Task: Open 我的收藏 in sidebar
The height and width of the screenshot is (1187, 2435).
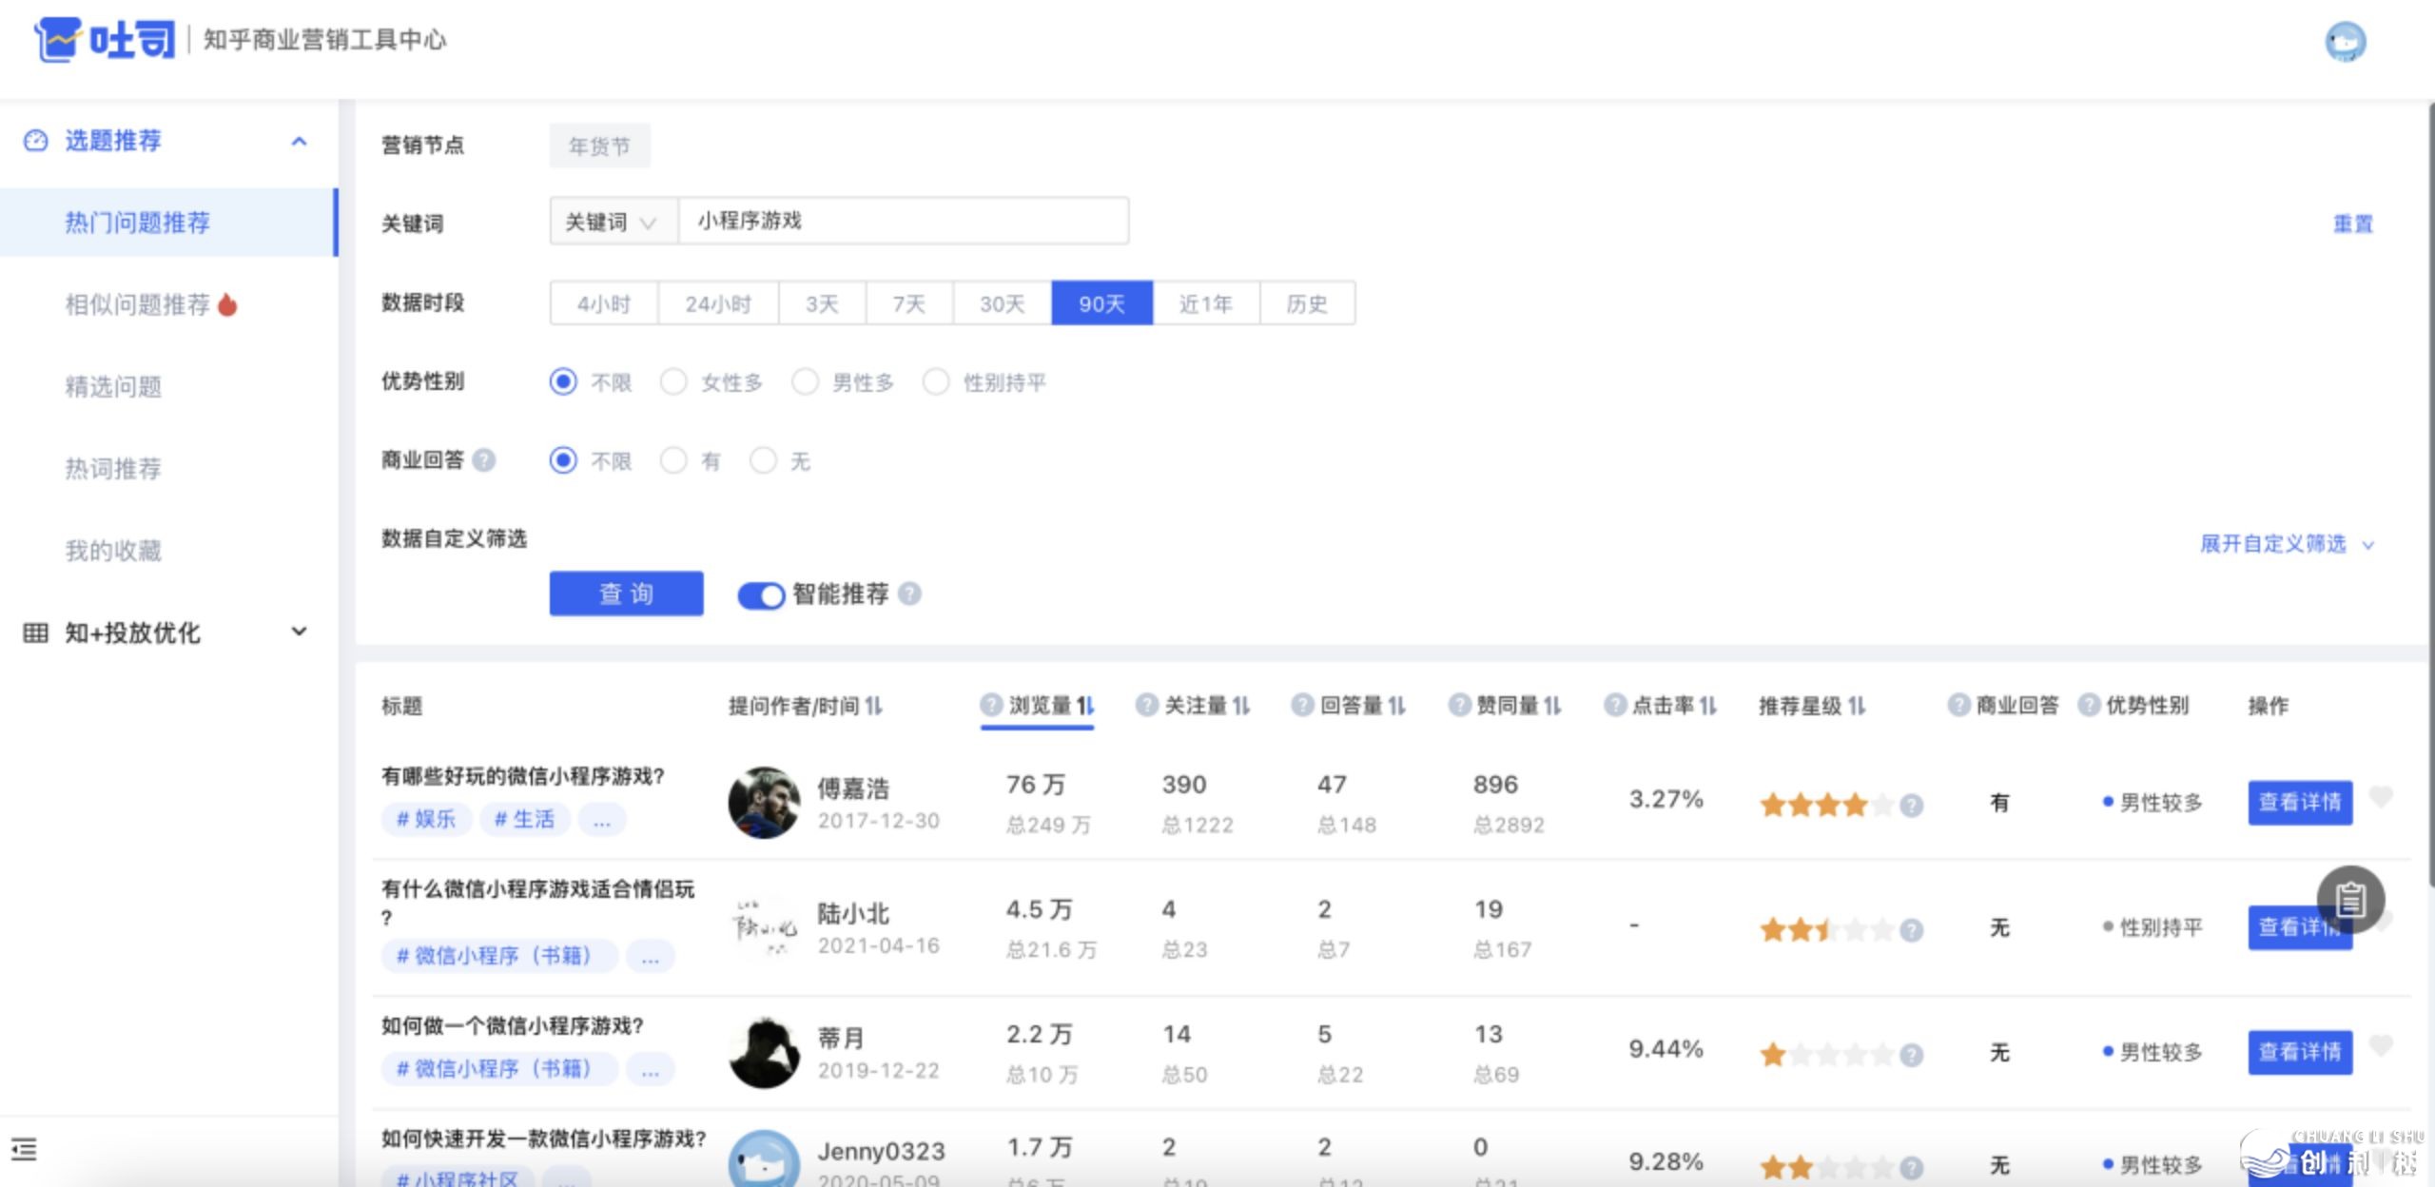Action: tap(113, 550)
